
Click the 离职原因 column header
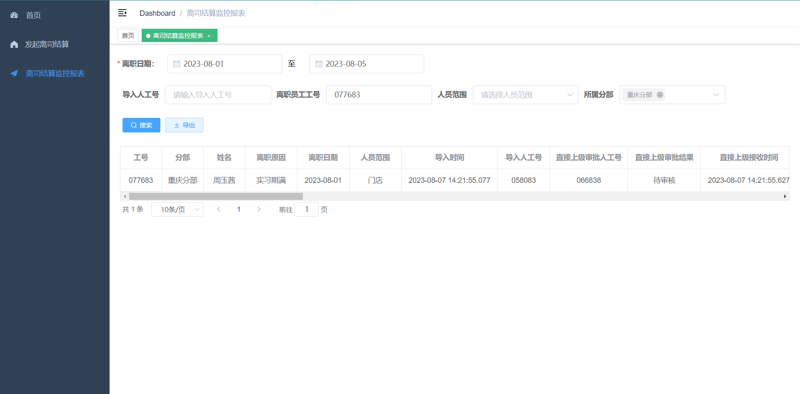click(271, 157)
